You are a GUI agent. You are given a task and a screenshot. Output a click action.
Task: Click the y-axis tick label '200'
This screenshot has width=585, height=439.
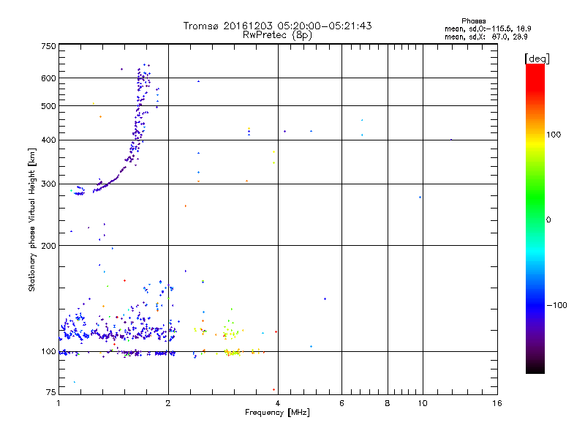[49, 246]
